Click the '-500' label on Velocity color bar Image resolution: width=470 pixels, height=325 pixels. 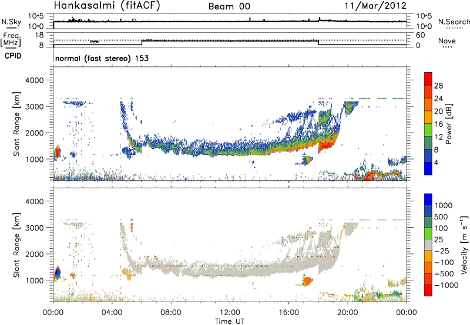click(444, 274)
